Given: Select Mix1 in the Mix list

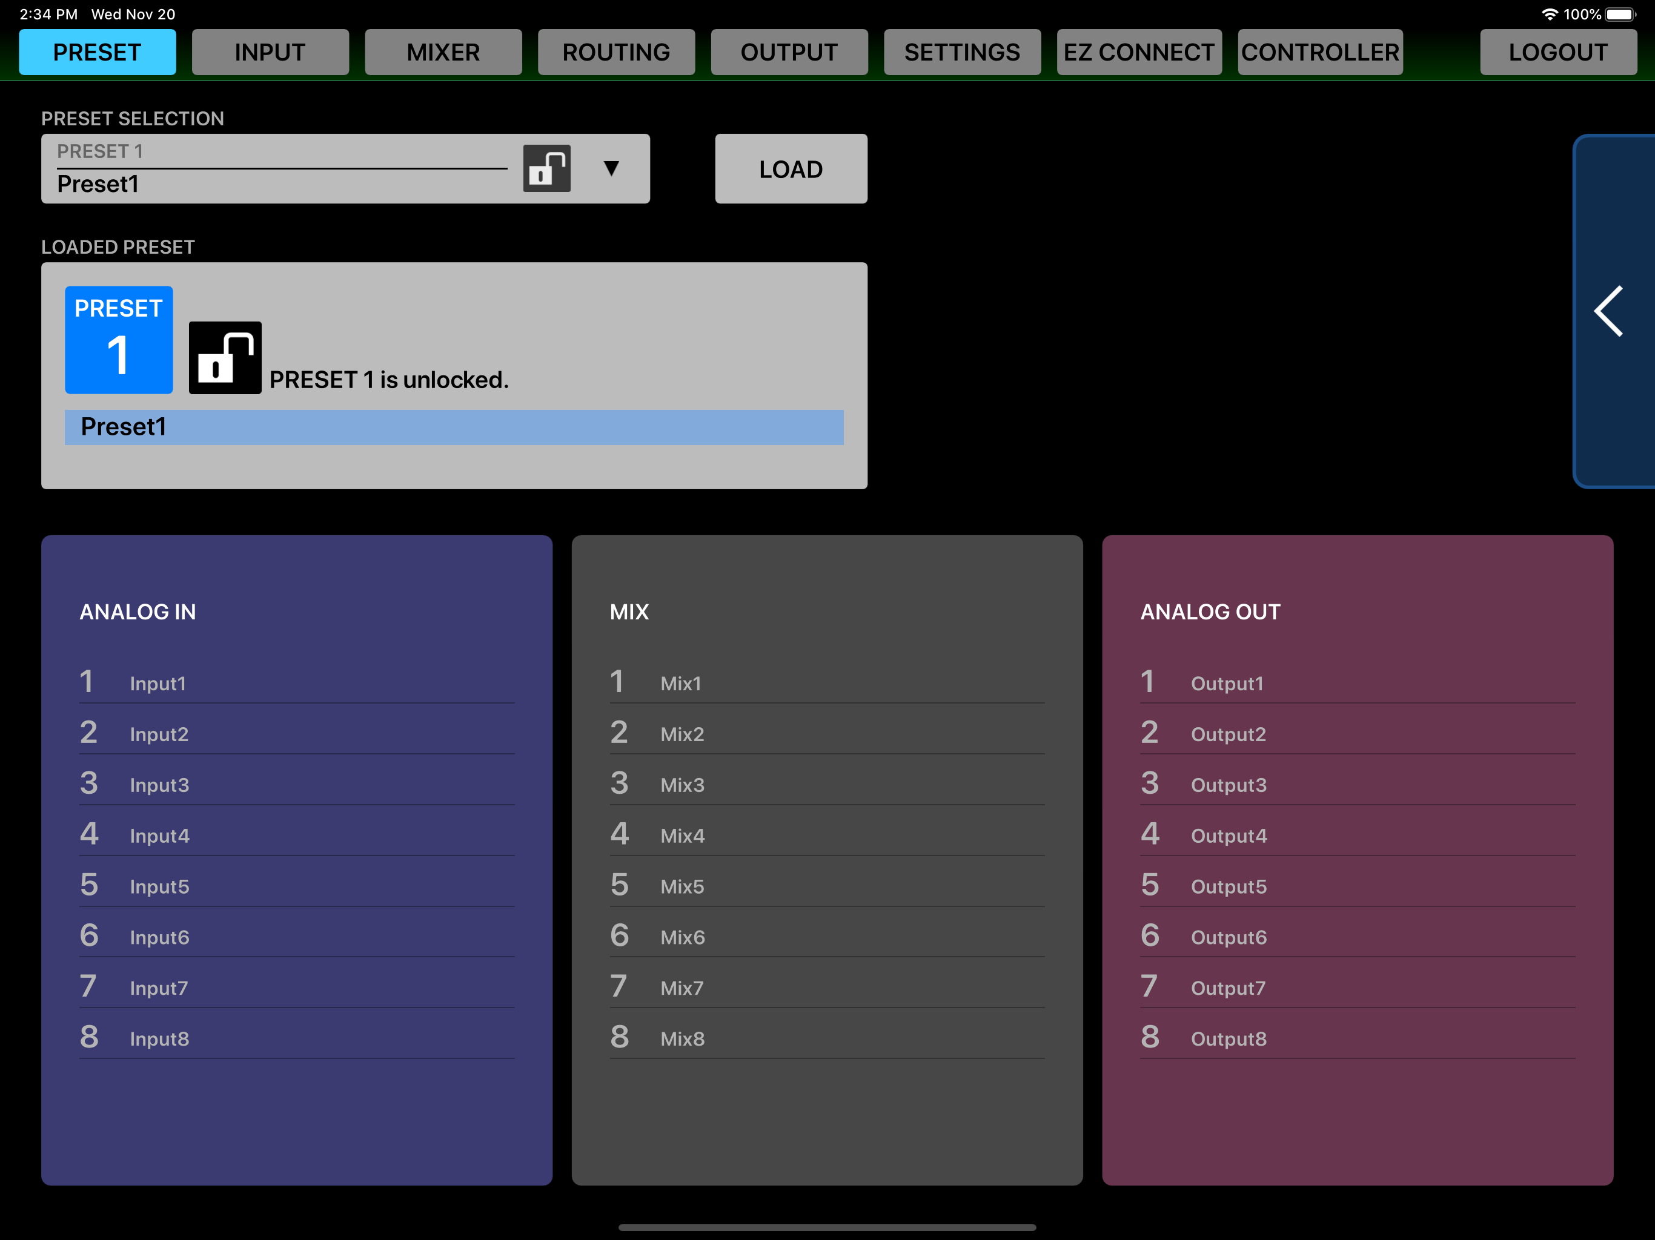Looking at the screenshot, I should pos(827,682).
